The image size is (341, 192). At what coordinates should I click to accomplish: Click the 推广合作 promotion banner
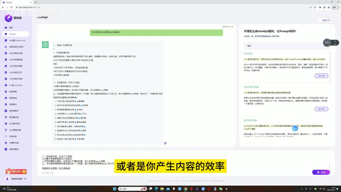[16, 172]
